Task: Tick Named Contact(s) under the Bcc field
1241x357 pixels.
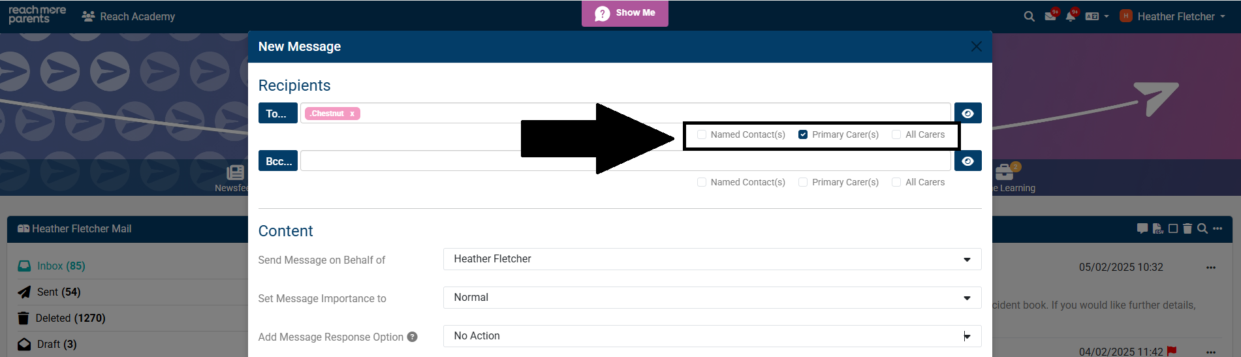Action: (702, 182)
